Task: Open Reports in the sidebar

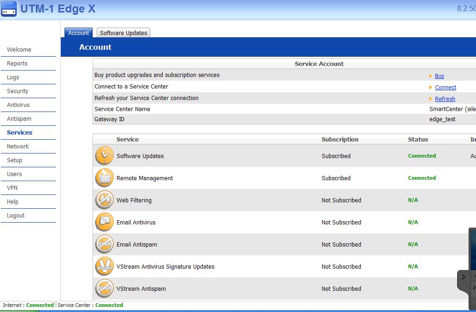Action: 17,64
